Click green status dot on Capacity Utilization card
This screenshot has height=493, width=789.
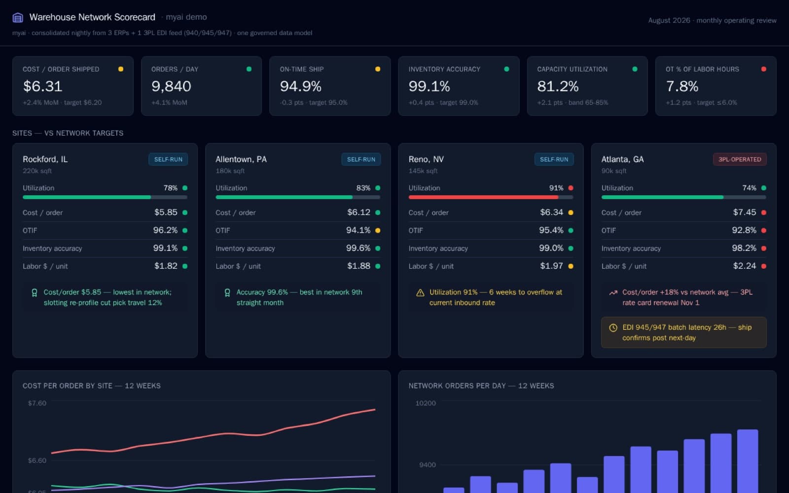coord(635,69)
